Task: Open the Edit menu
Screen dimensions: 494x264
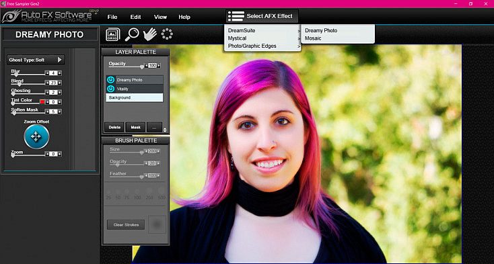Action: [x=135, y=17]
